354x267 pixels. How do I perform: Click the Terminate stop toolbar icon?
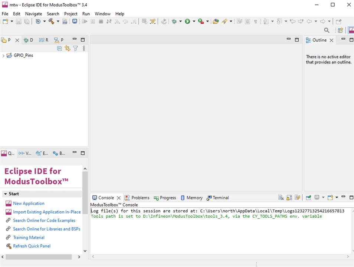click(101, 22)
